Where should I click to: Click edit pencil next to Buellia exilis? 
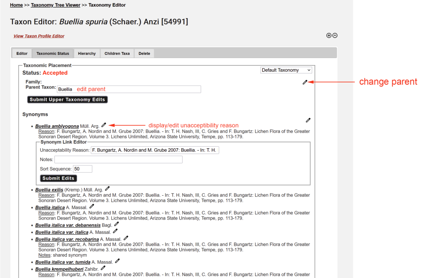pyautogui.click(x=108, y=188)
